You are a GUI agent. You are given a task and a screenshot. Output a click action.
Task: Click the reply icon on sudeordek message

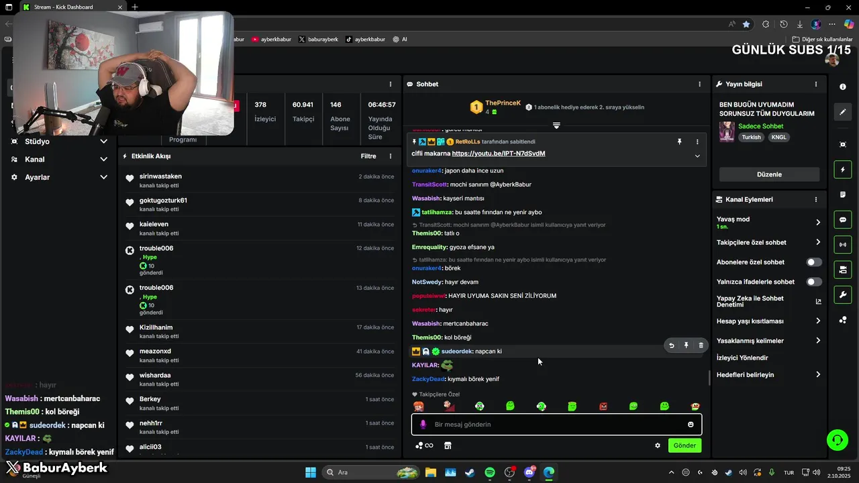coord(671,345)
